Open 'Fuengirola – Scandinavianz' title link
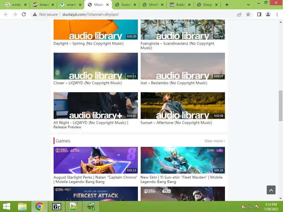Image resolution: width=283 pixels, height=212 pixels. [x=177, y=46]
